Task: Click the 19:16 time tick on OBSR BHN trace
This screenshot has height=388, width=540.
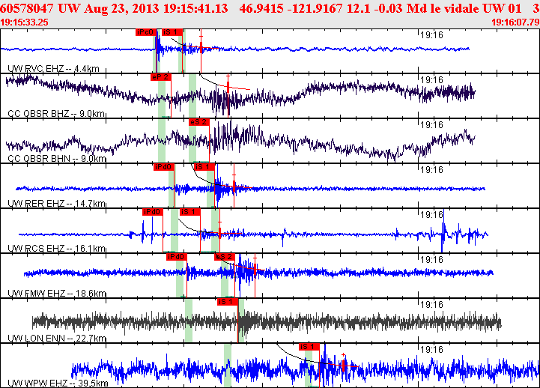Action: click(x=432, y=125)
